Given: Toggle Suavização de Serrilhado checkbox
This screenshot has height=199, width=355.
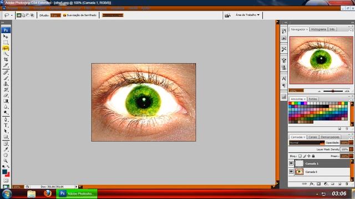Looking at the screenshot, I should click(64, 15).
